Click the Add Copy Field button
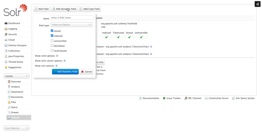 tap(89, 9)
